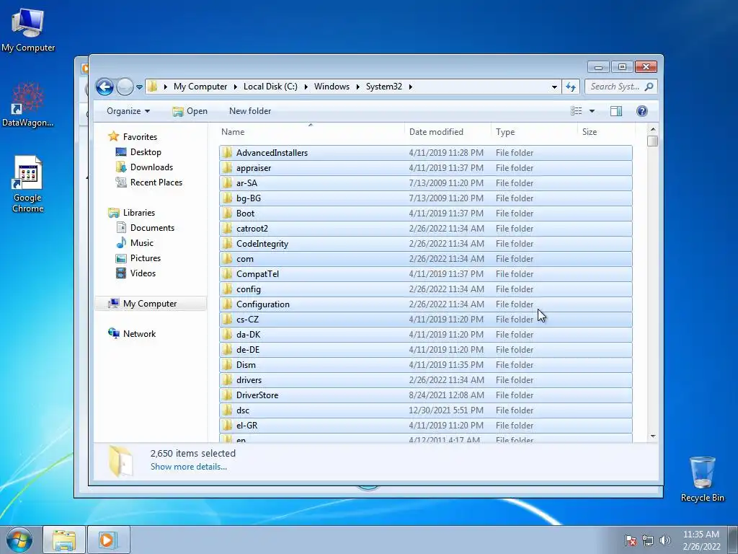
Task: Click Show more details link
Action: click(189, 467)
